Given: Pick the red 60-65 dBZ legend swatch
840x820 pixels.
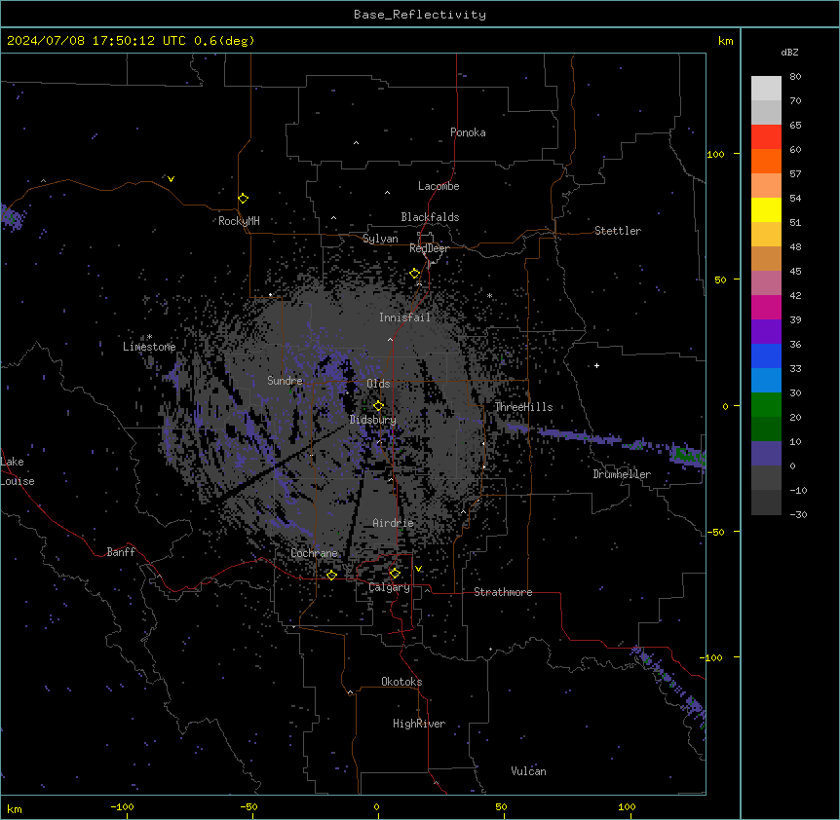Looking at the screenshot, I should (x=766, y=136).
